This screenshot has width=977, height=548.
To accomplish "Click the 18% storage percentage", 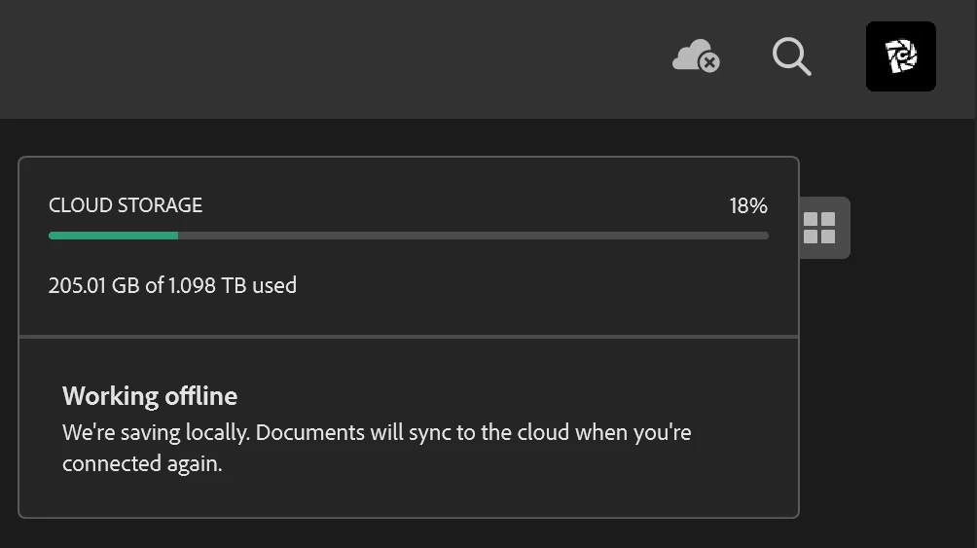I will (x=747, y=205).
